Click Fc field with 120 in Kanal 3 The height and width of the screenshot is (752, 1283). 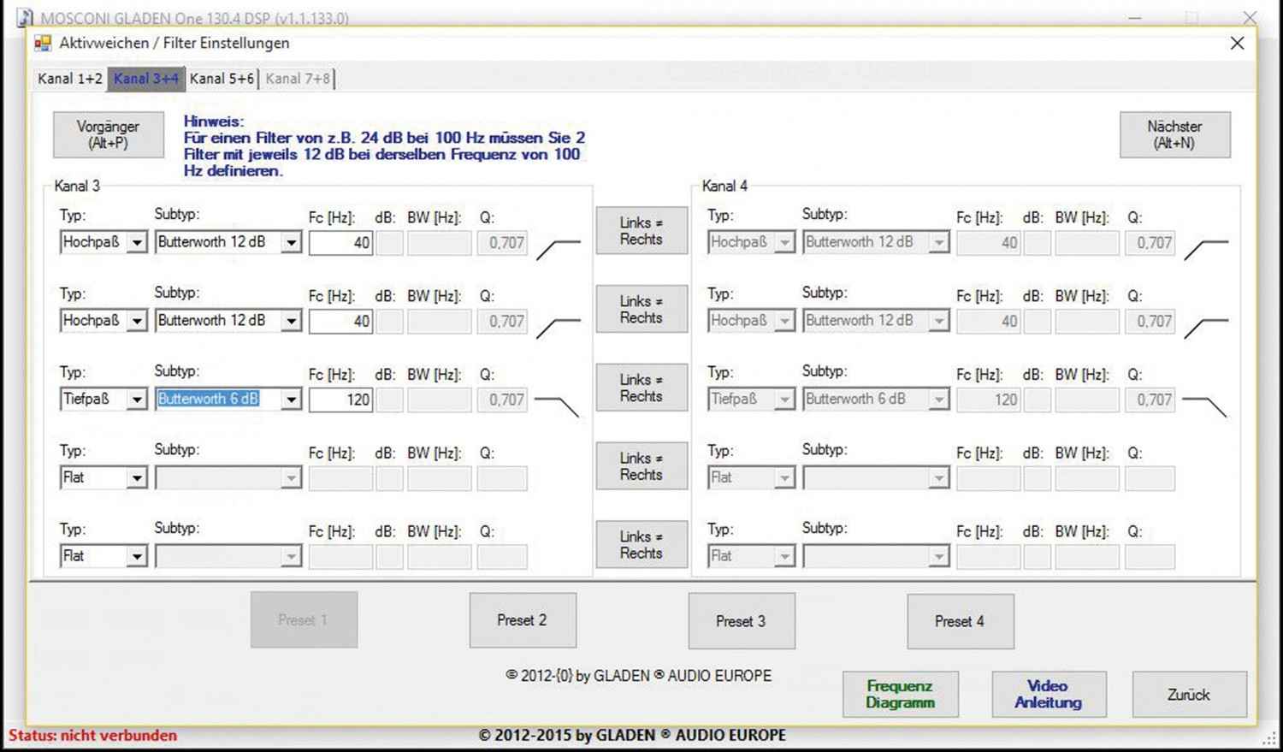(340, 400)
